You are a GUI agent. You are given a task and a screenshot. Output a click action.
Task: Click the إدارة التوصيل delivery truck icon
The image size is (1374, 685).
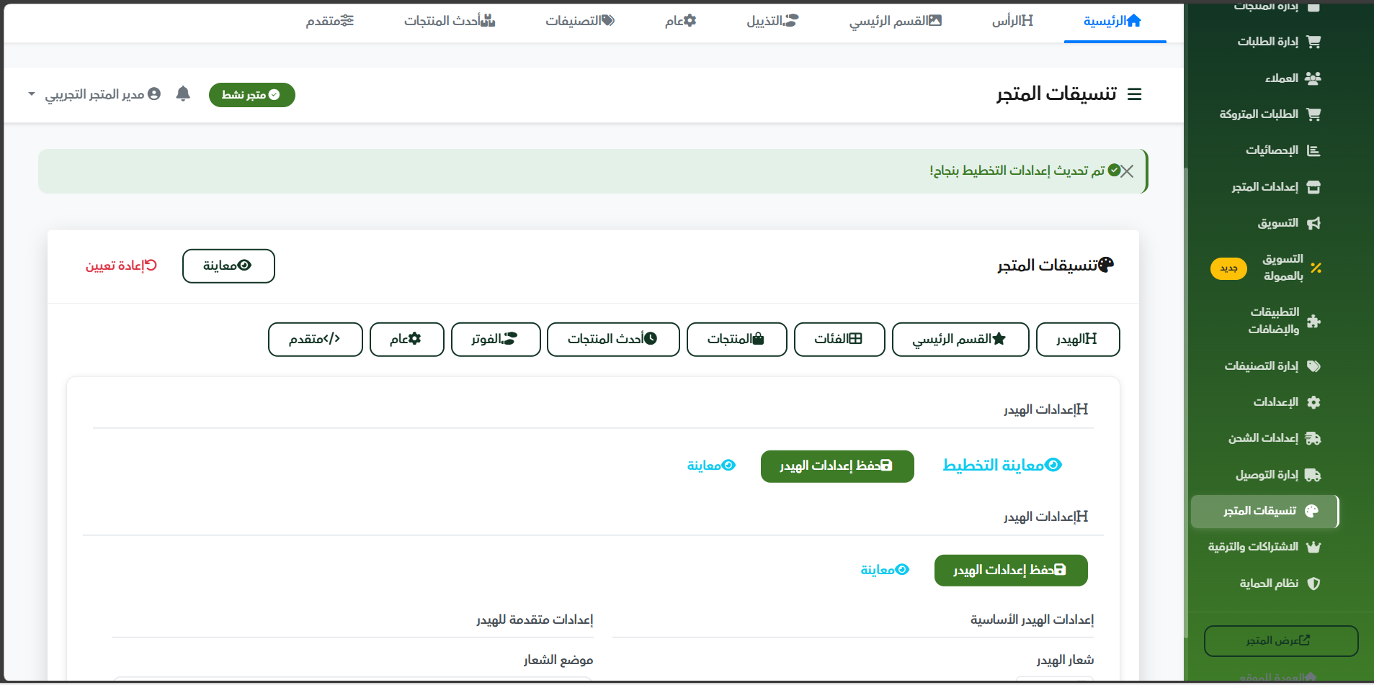pyautogui.click(x=1315, y=475)
